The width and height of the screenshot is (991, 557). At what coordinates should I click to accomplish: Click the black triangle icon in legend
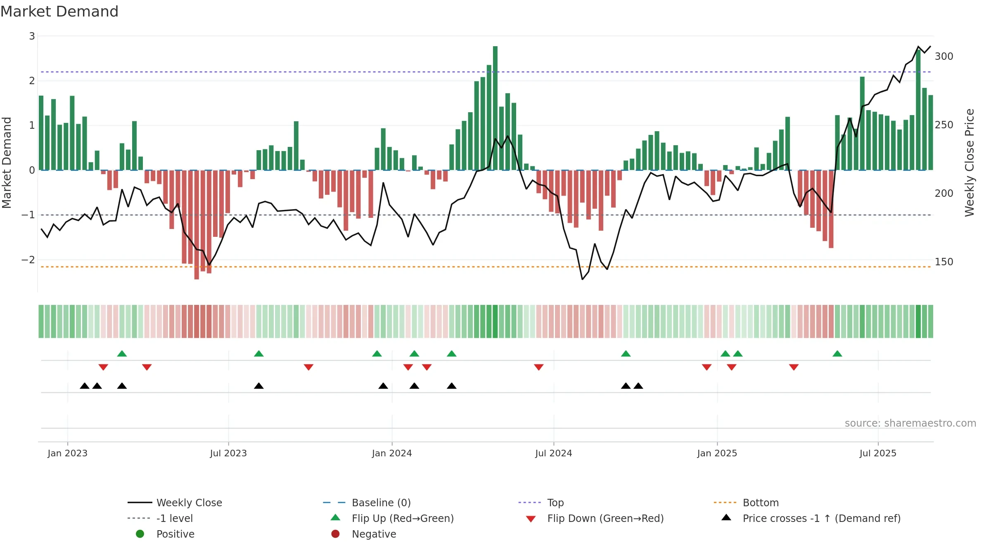point(726,517)
